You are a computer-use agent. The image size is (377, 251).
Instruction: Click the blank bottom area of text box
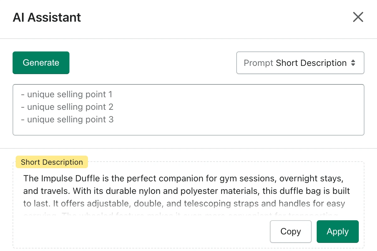pyautogui.click(x=188, y=130)
